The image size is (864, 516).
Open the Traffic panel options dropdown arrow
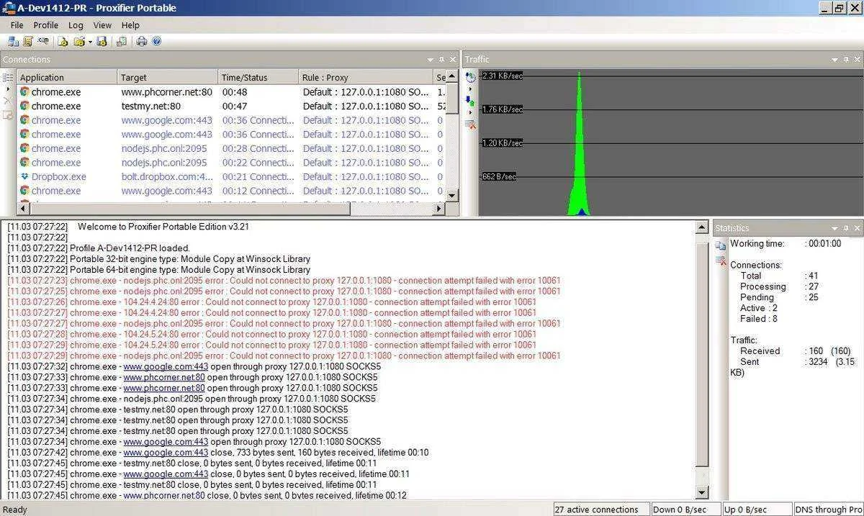click(834, 60)
